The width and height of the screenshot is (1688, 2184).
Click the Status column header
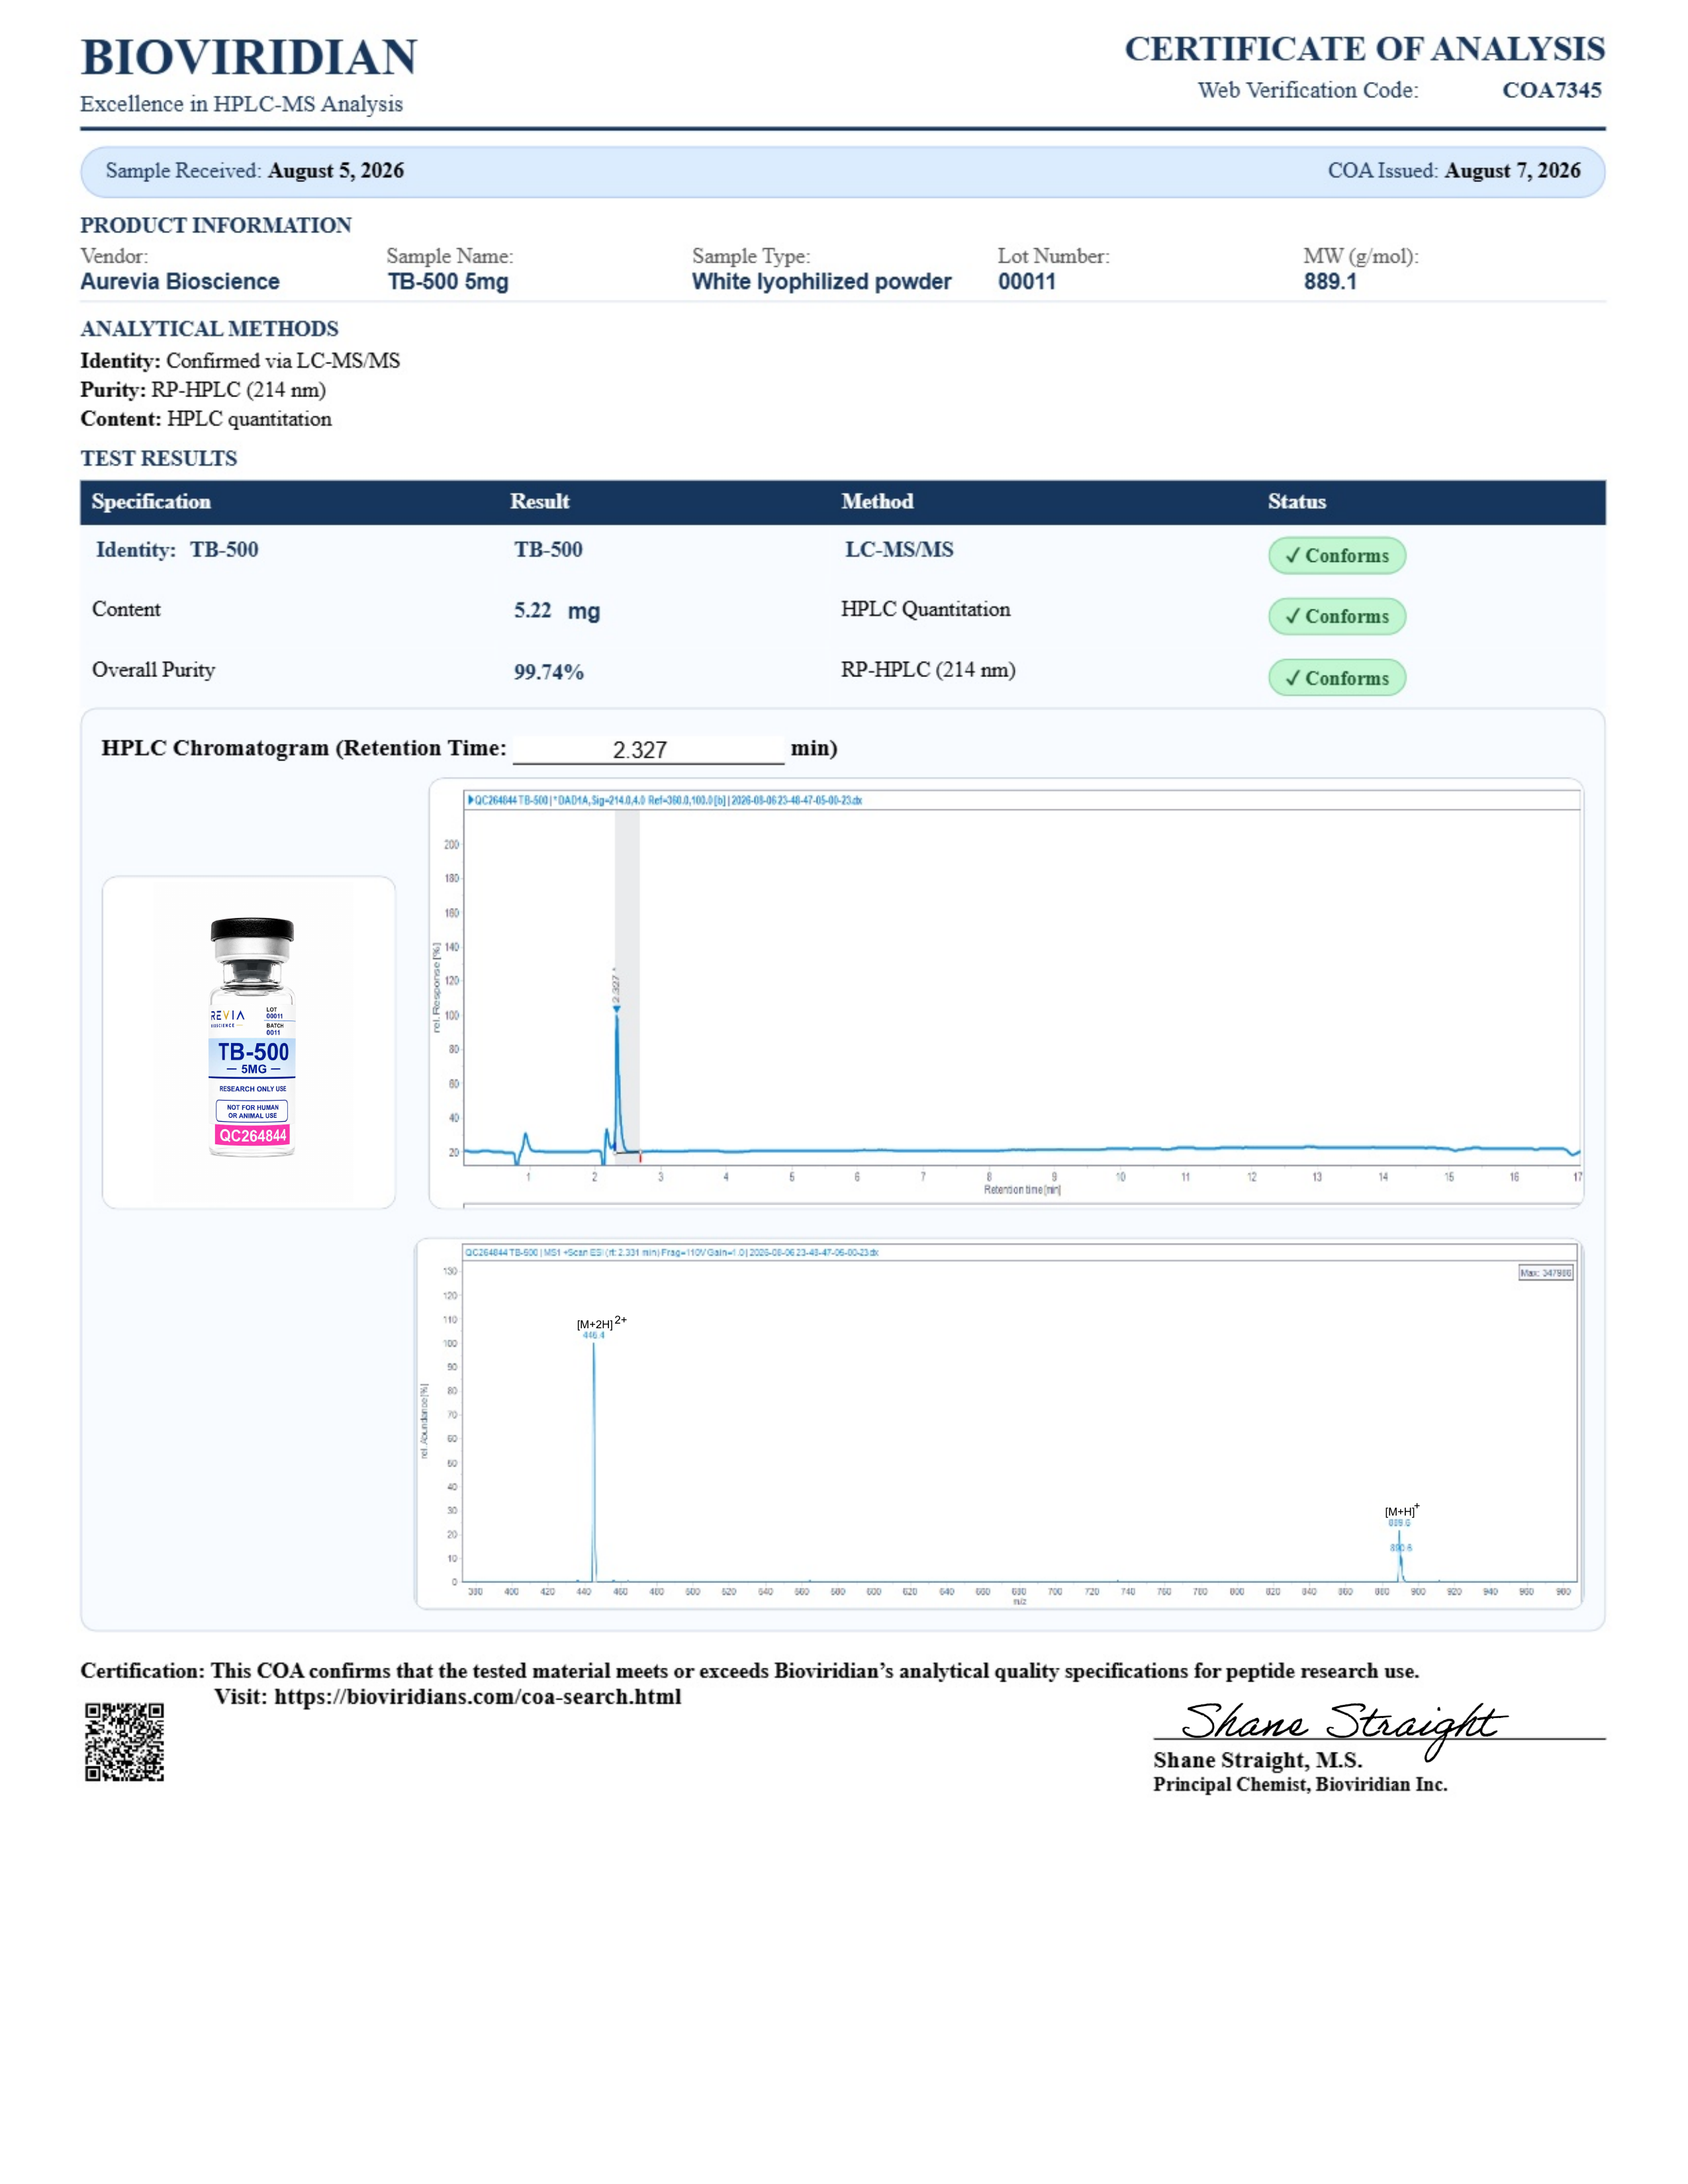point(1297,502)
